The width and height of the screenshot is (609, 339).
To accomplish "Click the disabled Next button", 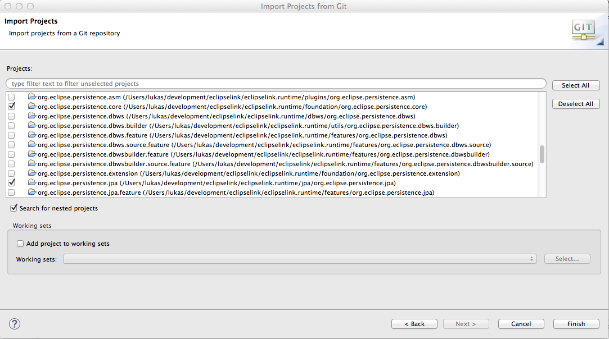I will tap(466, 324).
